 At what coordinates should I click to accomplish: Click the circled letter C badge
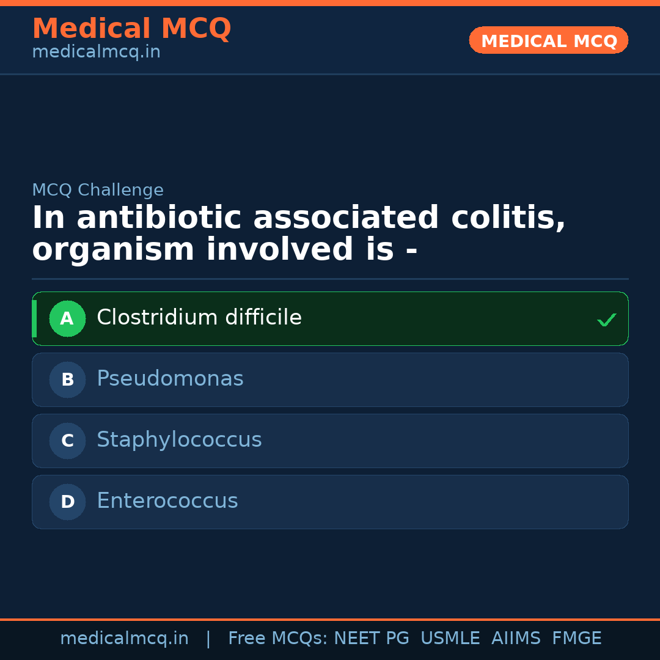(x=67, y=441)
